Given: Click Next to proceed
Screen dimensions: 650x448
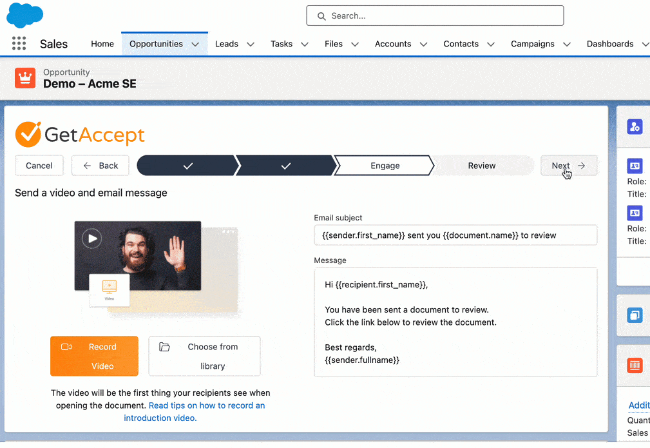Looking at the screenshot, I should [x=569, y=166].
